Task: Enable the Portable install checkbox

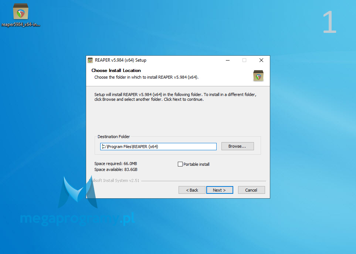Action: pyautogui.click(x=180, y=164)
